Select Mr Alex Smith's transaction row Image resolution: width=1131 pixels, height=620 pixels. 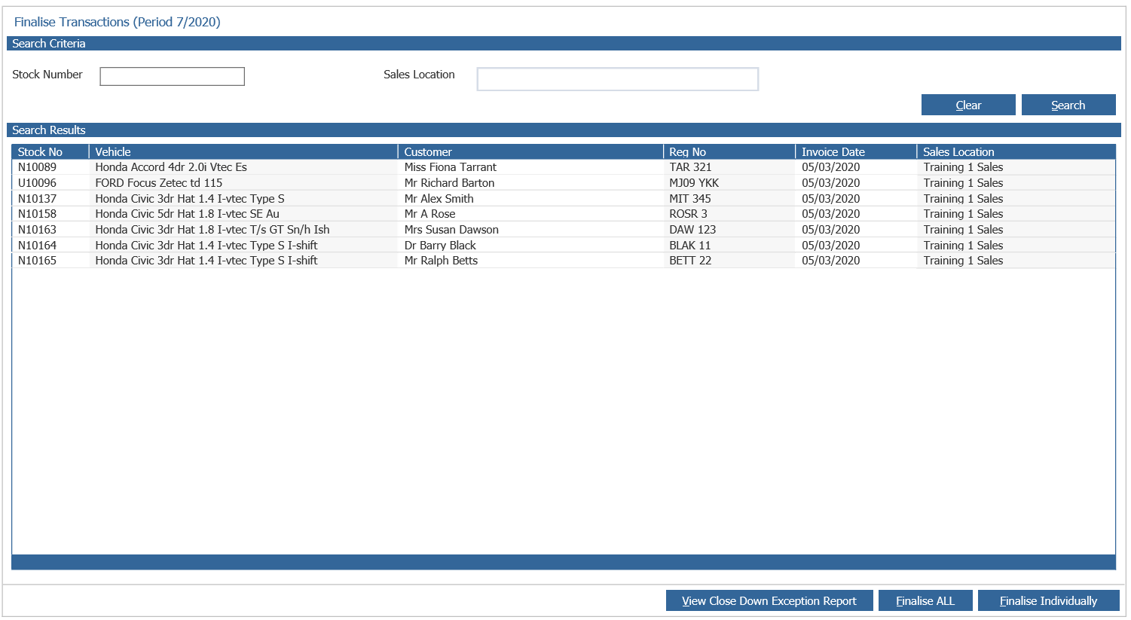coord(564,199)
